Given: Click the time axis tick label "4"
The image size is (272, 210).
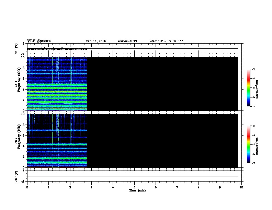Looking at the screenshot, I should point(113,187).
